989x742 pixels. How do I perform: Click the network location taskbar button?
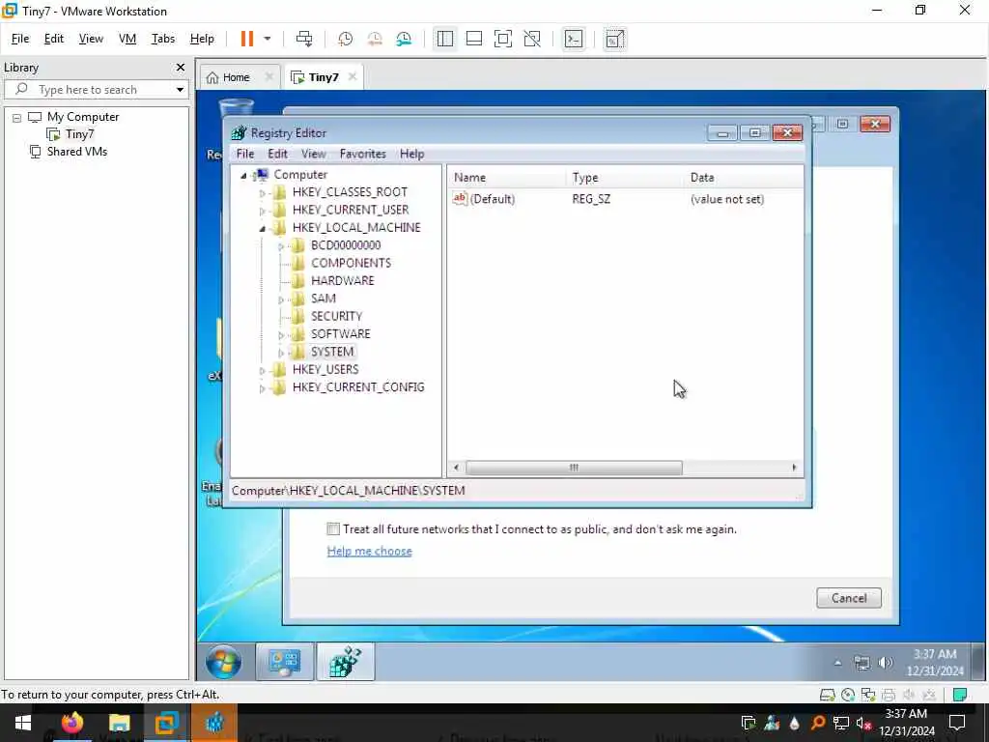click(284, 662)
